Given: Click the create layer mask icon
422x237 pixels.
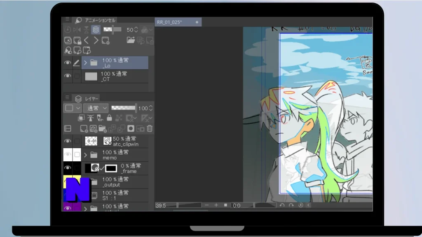Looking at the screenshot, I should pos(131,129).
